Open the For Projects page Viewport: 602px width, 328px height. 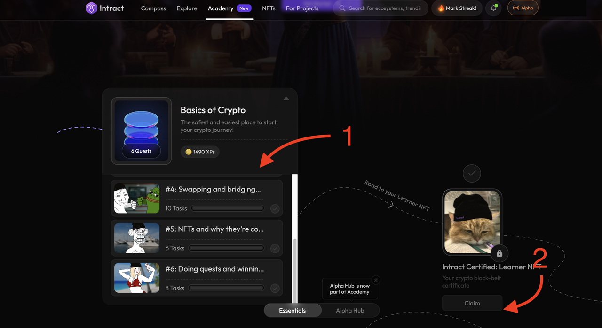coord(302,8)
